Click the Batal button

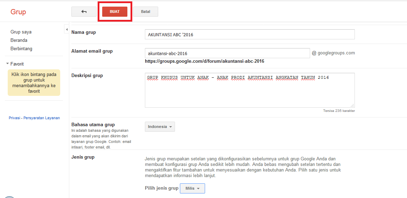coord(146,12)
